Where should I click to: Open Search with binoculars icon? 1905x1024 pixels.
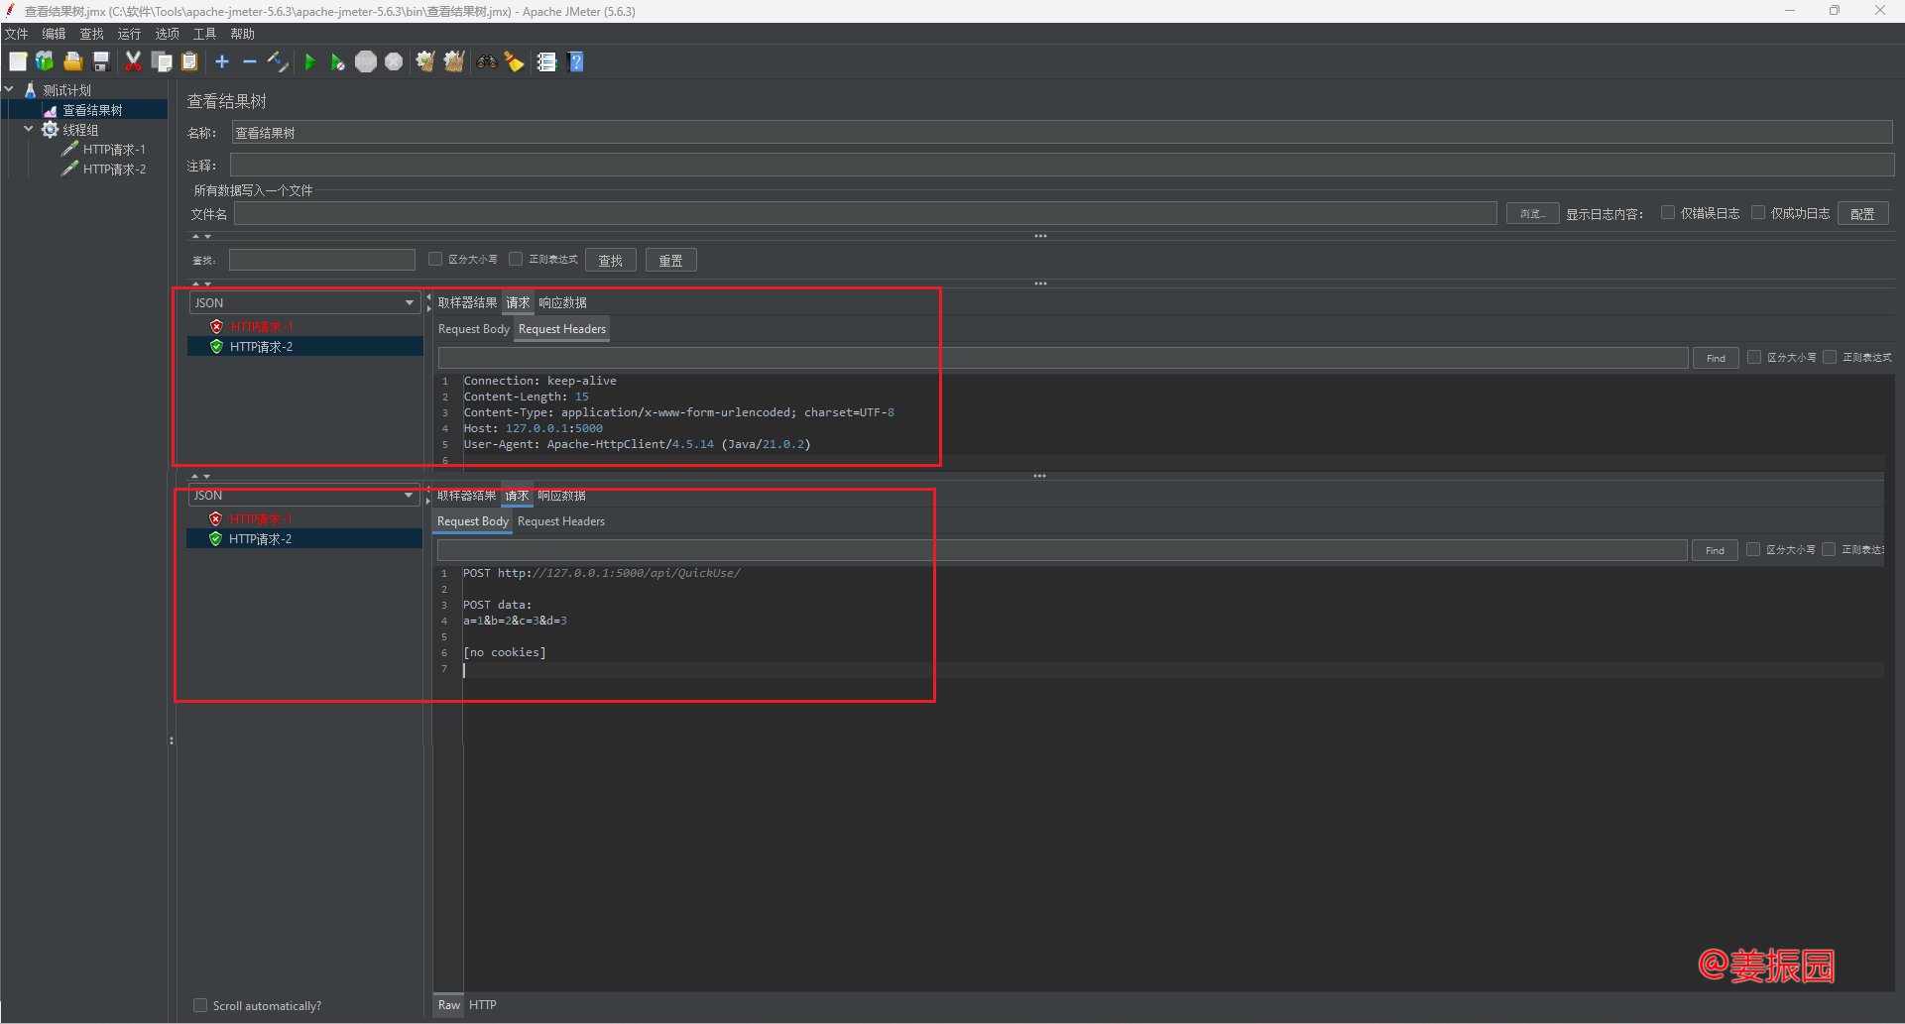click(x=486, y=61)
